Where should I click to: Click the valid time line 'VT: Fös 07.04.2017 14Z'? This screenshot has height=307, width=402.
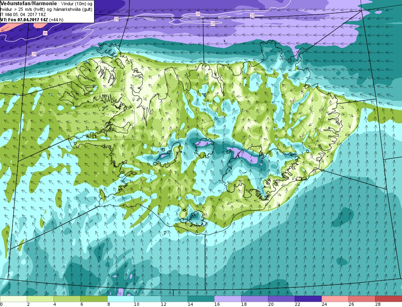[24, 19]
